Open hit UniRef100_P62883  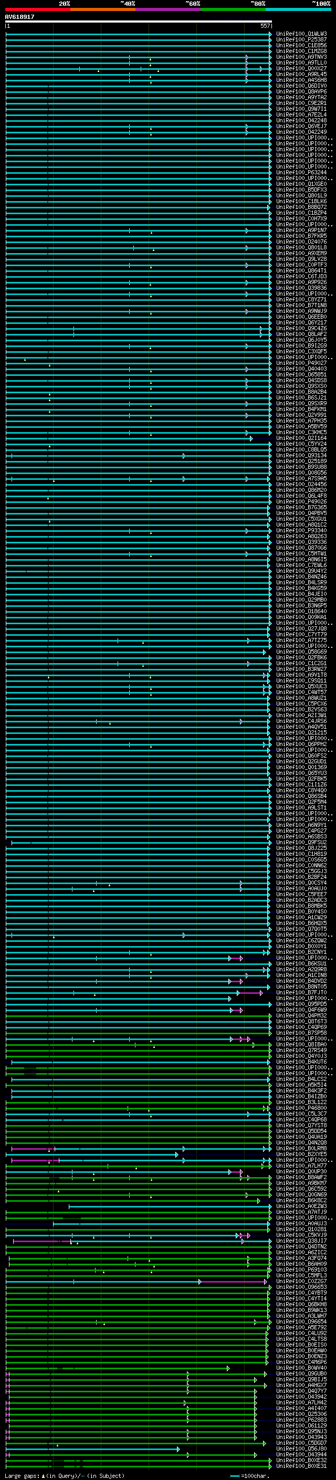[301, 1420]
